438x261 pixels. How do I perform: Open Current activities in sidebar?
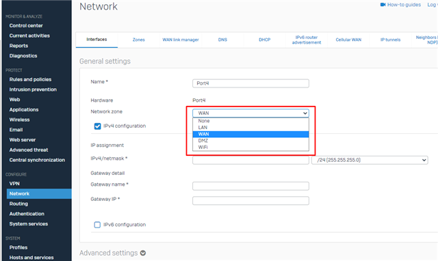coord(29,36)
